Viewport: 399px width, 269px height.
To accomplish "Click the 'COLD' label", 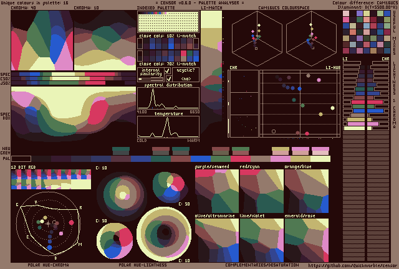I will click(x=142, y=140).
